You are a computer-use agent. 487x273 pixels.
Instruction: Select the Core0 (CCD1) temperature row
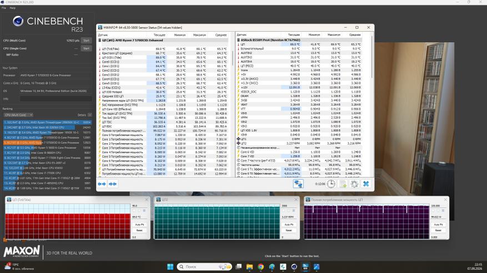(x=164, y=62)
